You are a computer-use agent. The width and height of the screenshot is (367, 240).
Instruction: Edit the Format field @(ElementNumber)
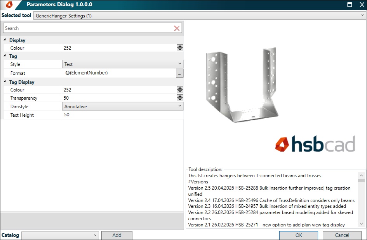(x=119, y=73)
